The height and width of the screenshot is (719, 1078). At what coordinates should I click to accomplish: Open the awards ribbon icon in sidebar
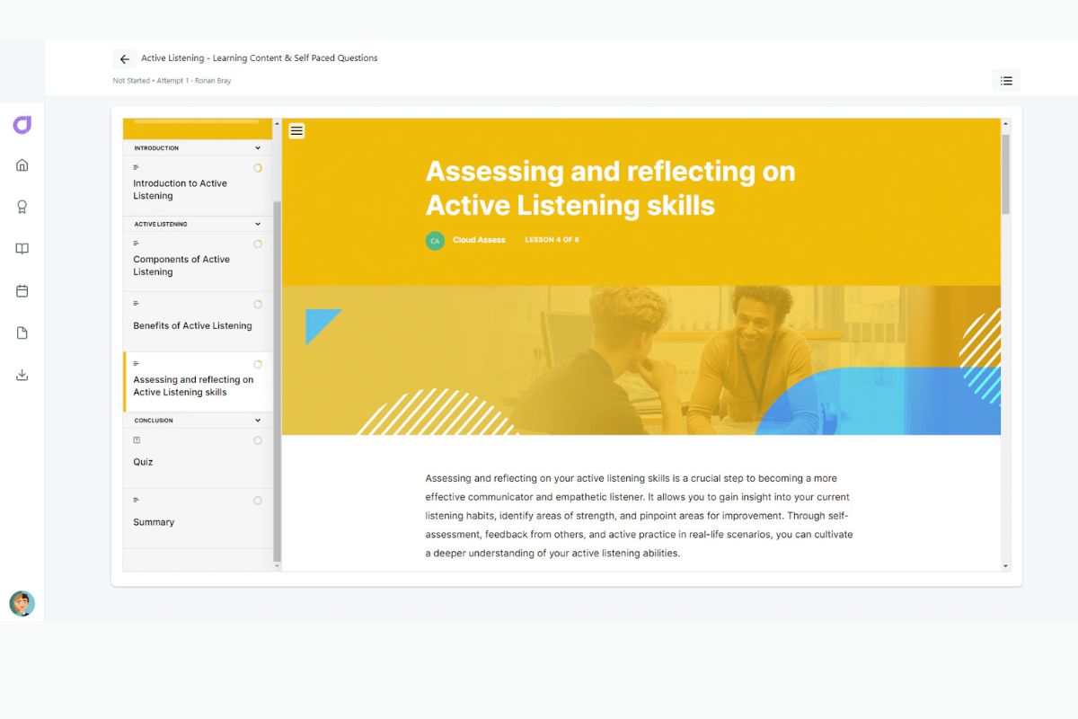[22, 207]
